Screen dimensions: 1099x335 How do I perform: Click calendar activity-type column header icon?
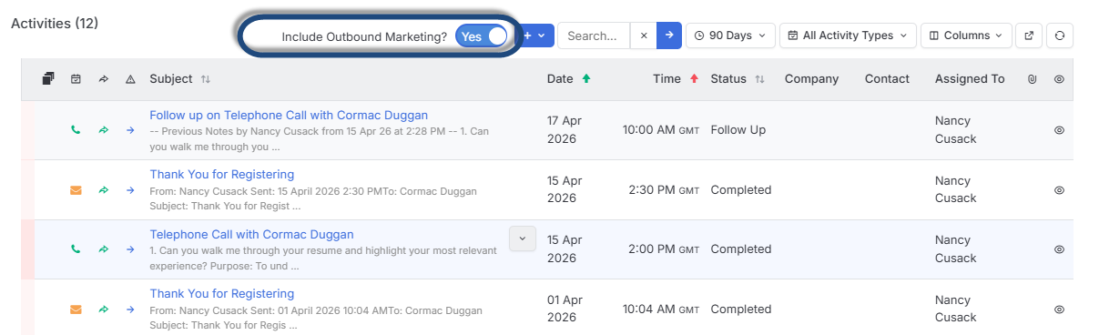tap(76, 79)
